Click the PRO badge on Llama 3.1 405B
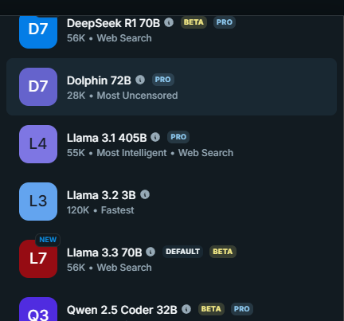The width and height of the screenshot is (344, 321). click(x=178, y=137)
